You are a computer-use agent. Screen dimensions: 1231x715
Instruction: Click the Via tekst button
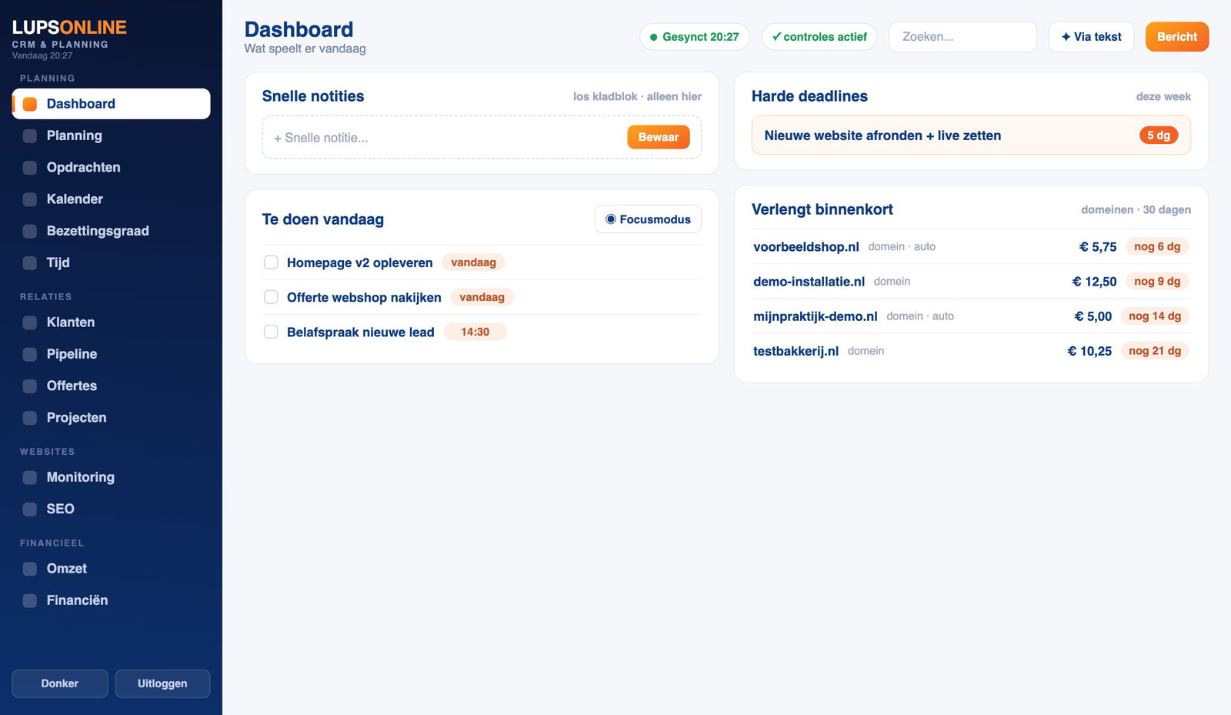(x=1091, y=37)
